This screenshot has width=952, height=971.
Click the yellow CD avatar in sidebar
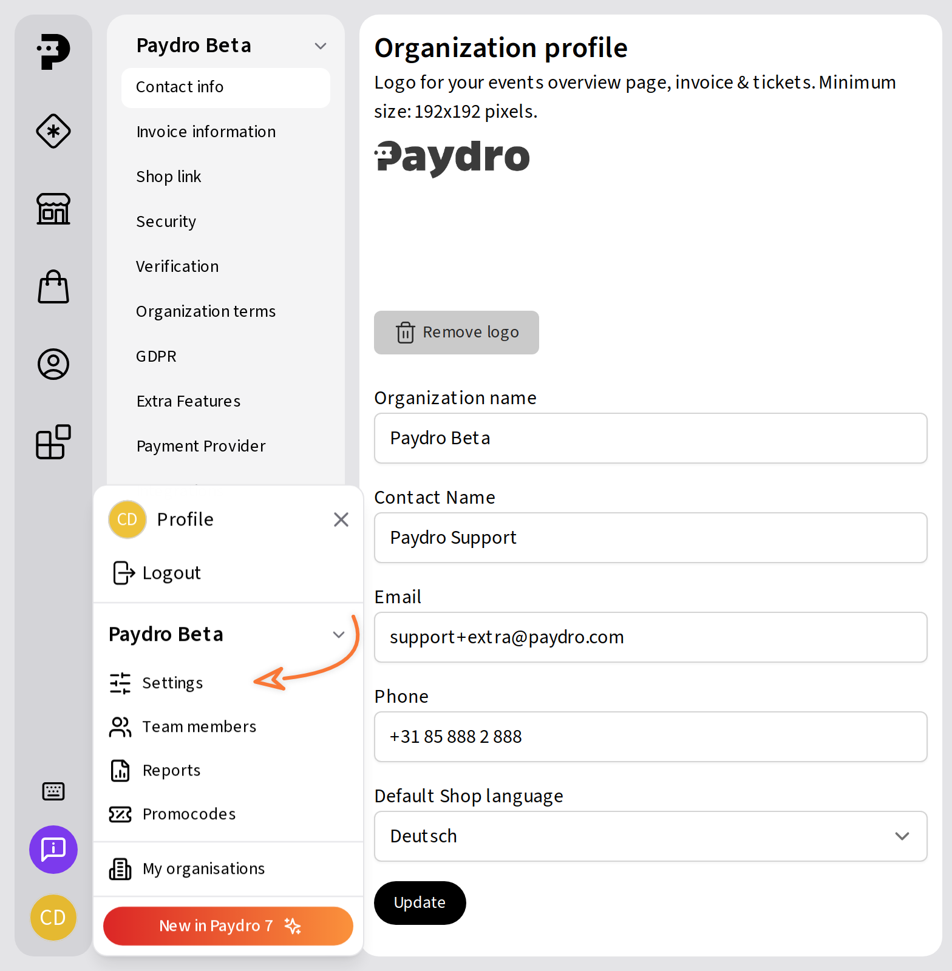click(53, 918)
